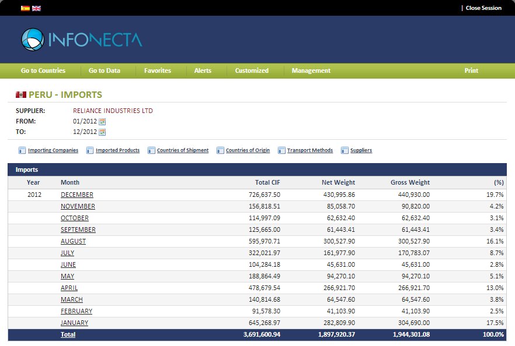Switch language using the Spanish flag

click(25, 8)
